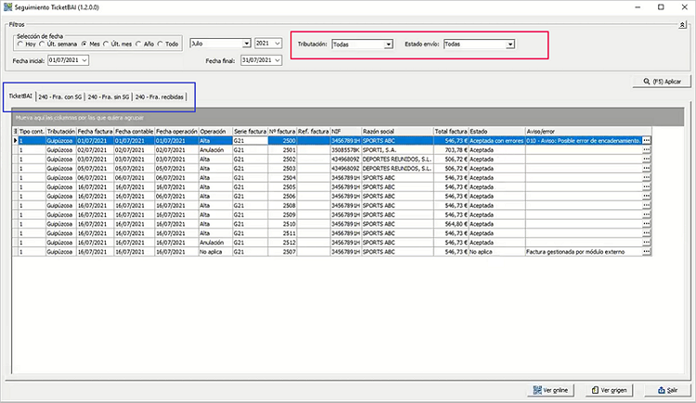Sort by the Total factura column header
The image size is (696, 403).
click(450, 132)
